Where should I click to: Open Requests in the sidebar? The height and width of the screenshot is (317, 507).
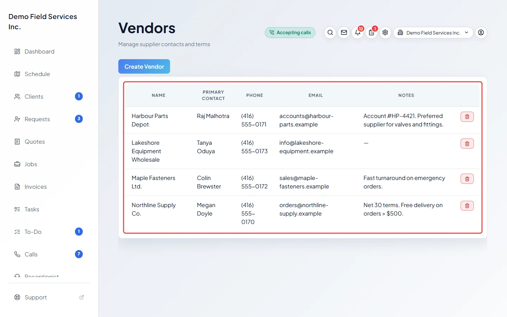pyautogui.click(x=49, y=119)
